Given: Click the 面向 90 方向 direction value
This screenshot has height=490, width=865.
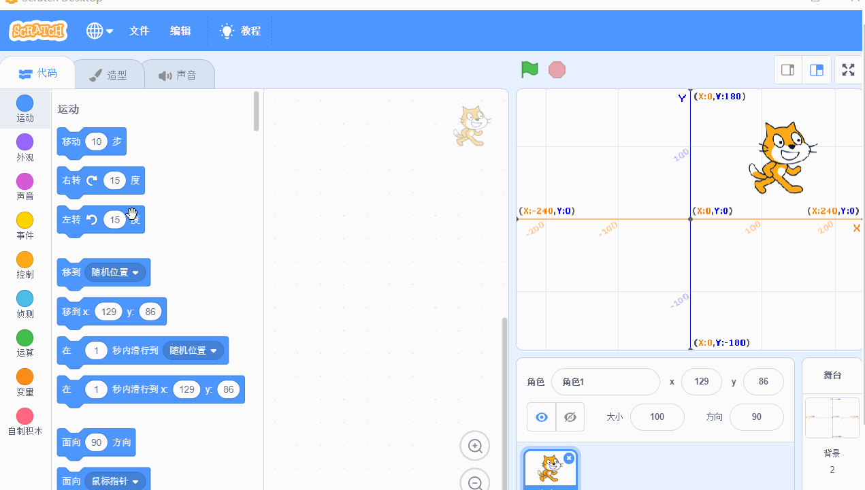Looking at the screenshot, I should point(97,442).
